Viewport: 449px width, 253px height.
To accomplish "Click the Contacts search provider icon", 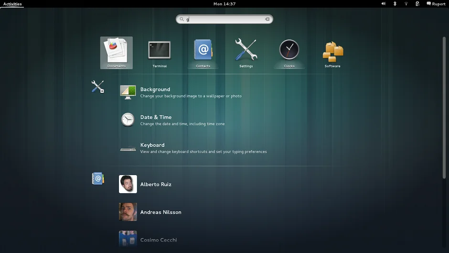I will (97, 179).
